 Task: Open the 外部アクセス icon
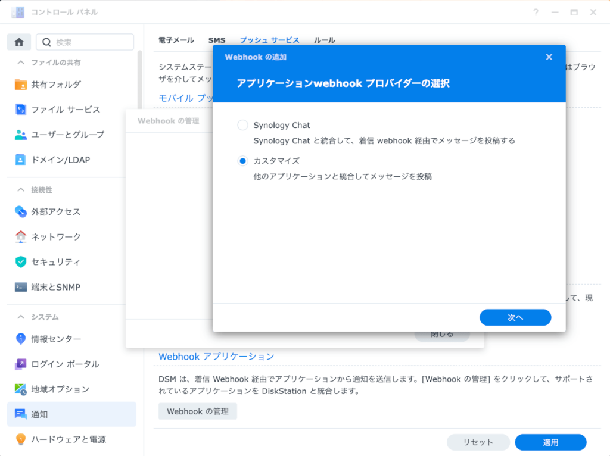[x=21, y=211]
